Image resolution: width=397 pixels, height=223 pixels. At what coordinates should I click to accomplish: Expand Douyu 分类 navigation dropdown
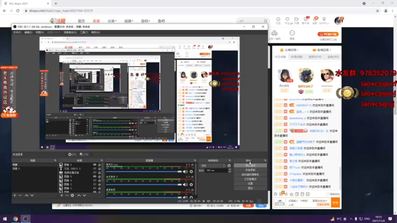pos(112,21)
